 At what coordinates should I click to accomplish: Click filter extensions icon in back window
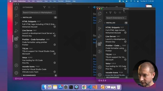[x=44, y=7]
